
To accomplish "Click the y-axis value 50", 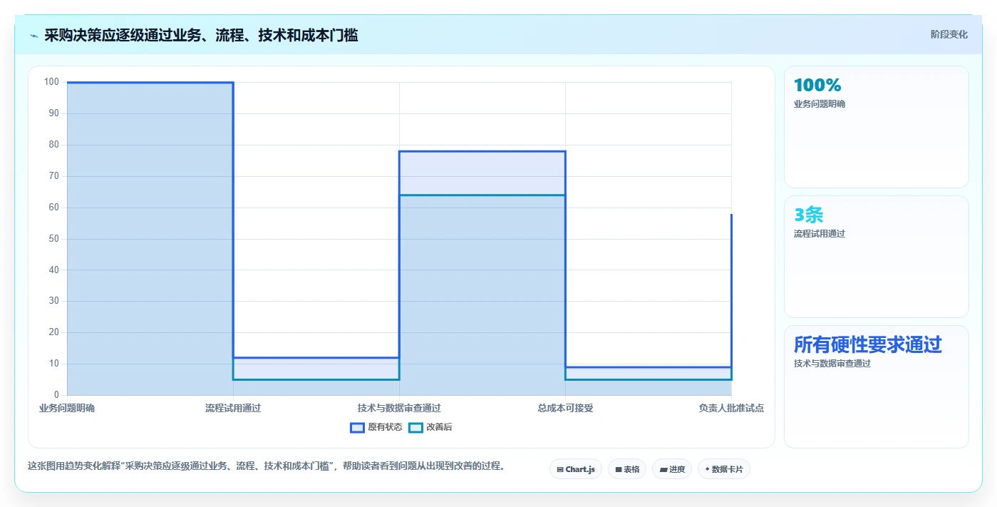I will 53,238.
